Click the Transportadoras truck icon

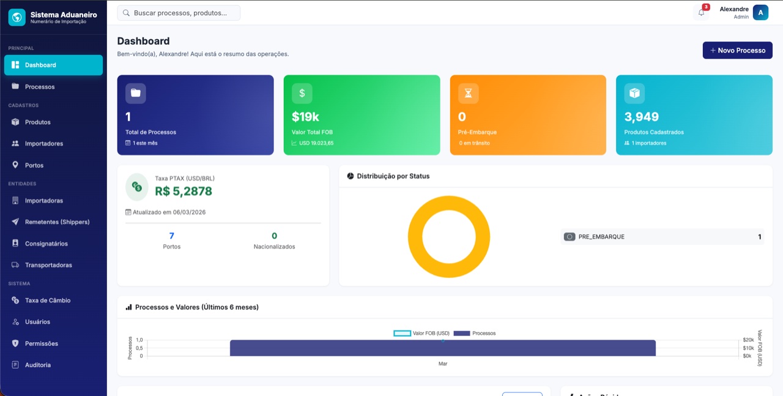[15, 265]
